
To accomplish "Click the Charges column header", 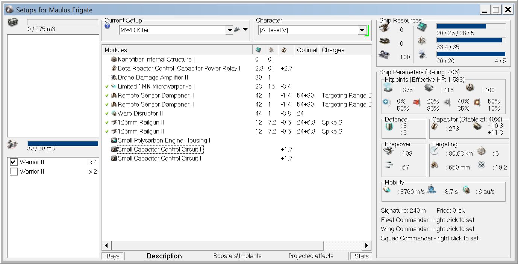I will (x=345, y=50).
